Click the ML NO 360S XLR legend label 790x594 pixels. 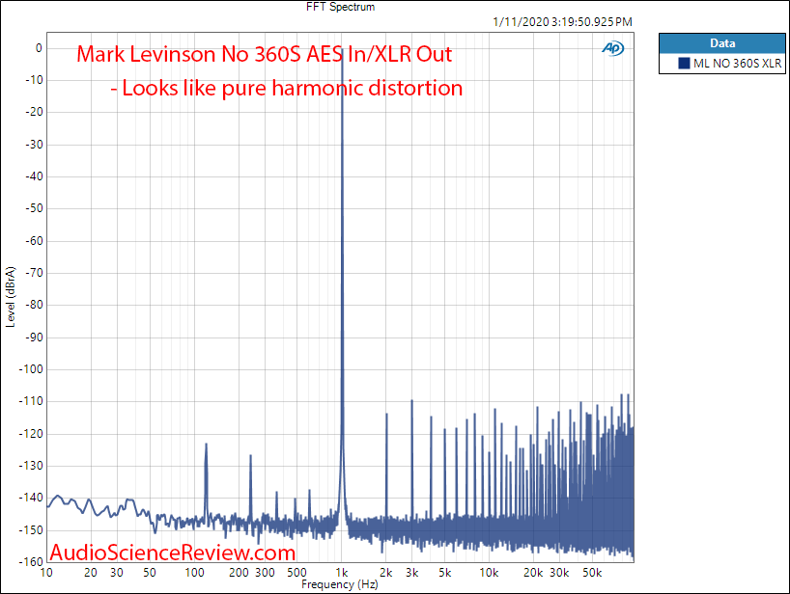coord(737,64)
